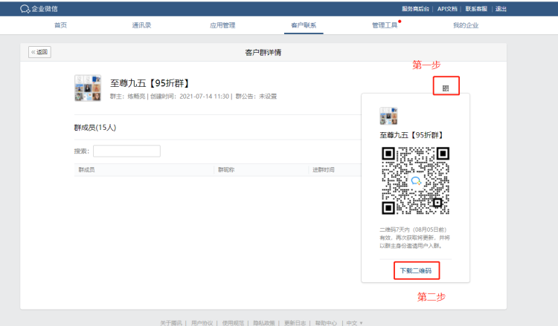Image resolution: width=558 pixels, height=326 pixels.
Task: Open the group QR code icon
Action: pos(446,87)
